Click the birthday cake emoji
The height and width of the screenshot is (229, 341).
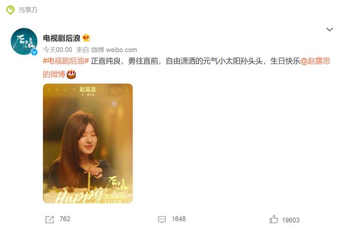click(x=71, y=75)
